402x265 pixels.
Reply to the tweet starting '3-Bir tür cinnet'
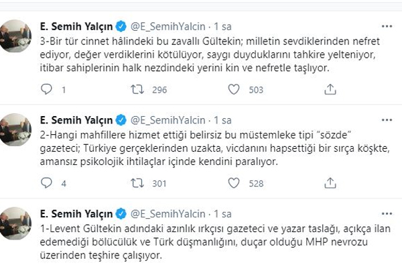[x=46, y=89]
